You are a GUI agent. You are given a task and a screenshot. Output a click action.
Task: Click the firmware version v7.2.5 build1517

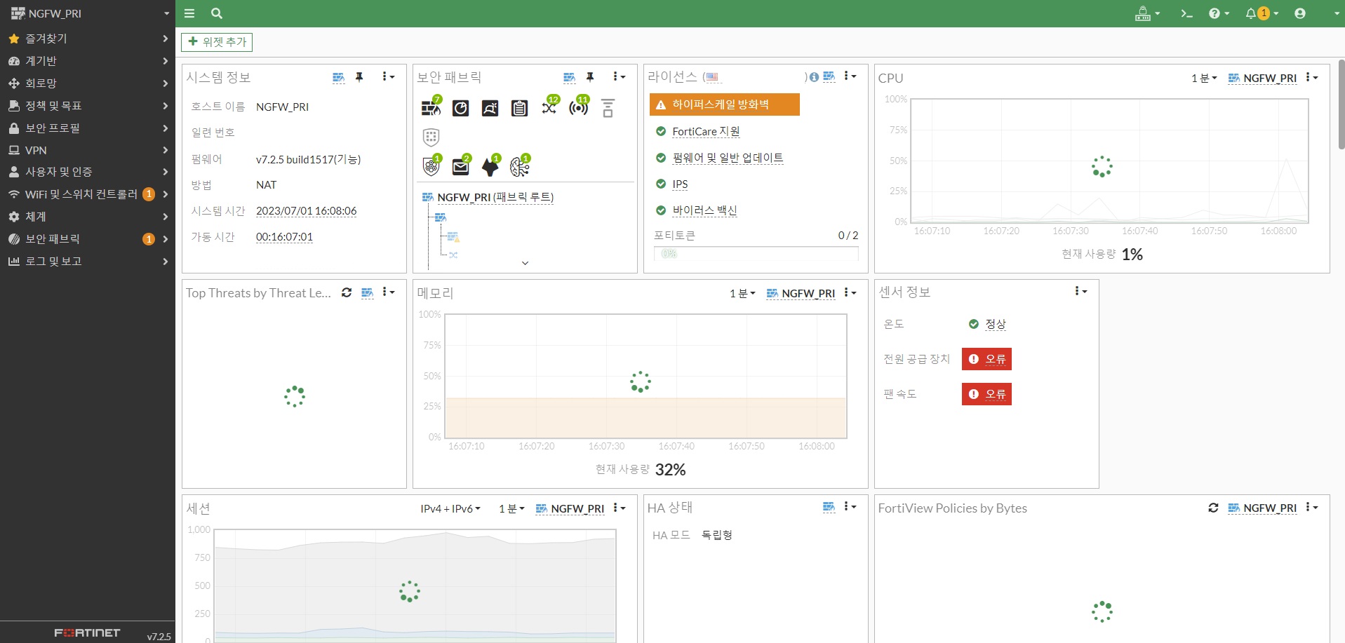click(308, 159)
